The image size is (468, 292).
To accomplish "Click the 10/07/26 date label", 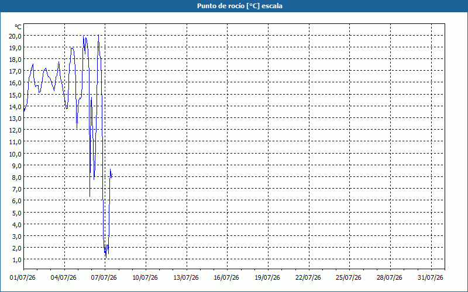I will coord(145,278).
